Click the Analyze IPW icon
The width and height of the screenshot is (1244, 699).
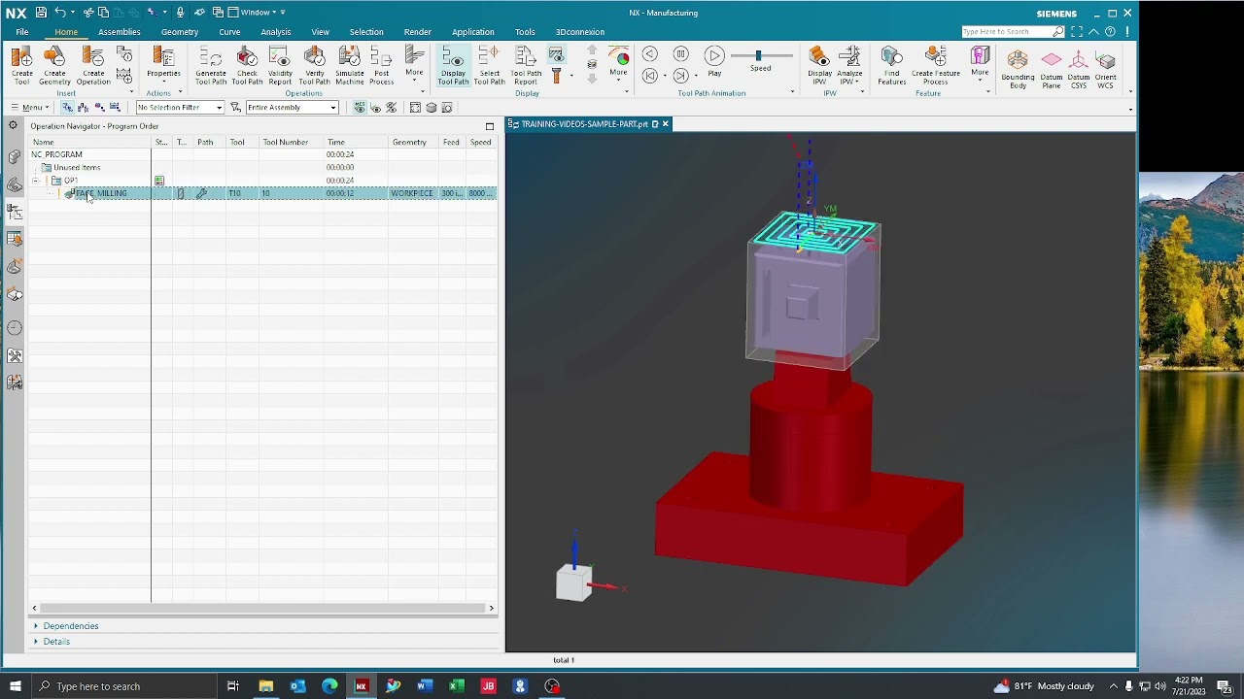(x=850, y=64)
